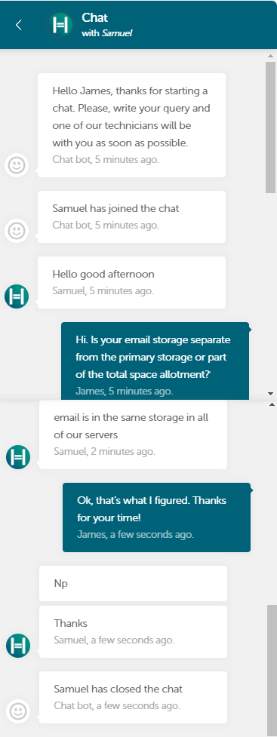Screen dimensions: 277x737
Task: Click chat bot smiley avatar beside welcome message
Action: click(17, 165)
